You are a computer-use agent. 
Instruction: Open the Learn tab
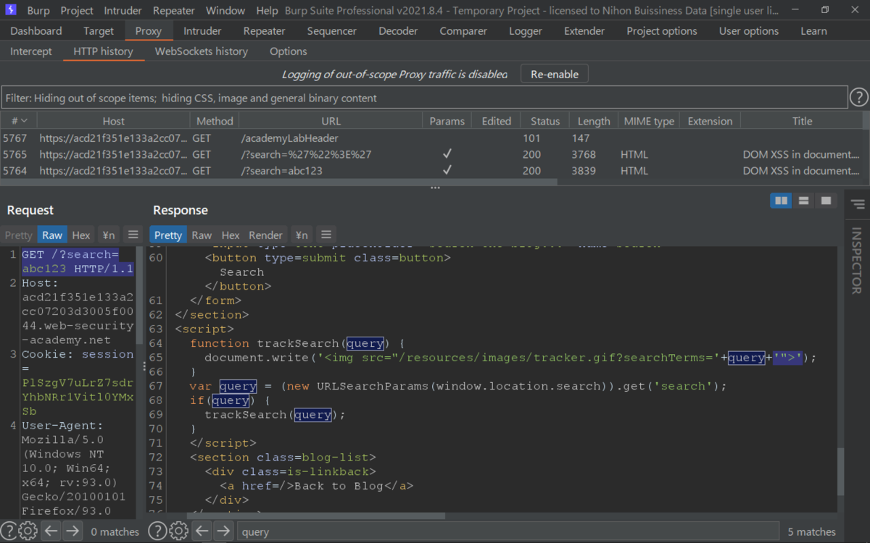813,31
